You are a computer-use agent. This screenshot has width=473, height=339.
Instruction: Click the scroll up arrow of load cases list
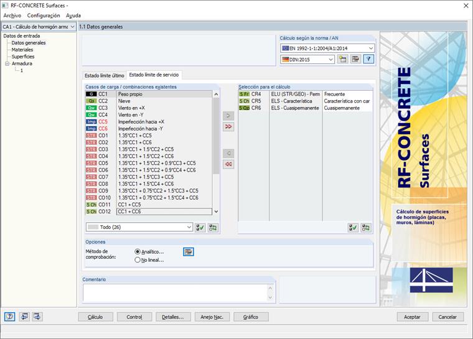[216, 95]
